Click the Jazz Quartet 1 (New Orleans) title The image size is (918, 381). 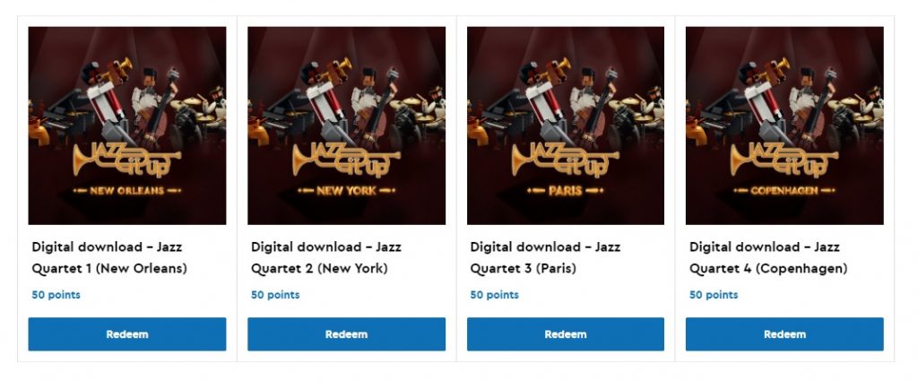coord(109,257)
